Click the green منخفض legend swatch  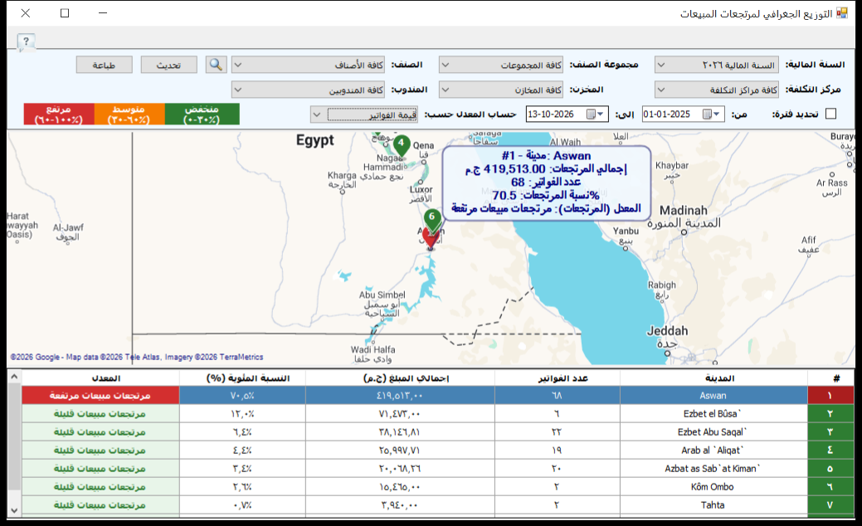(x=202, y=114)
